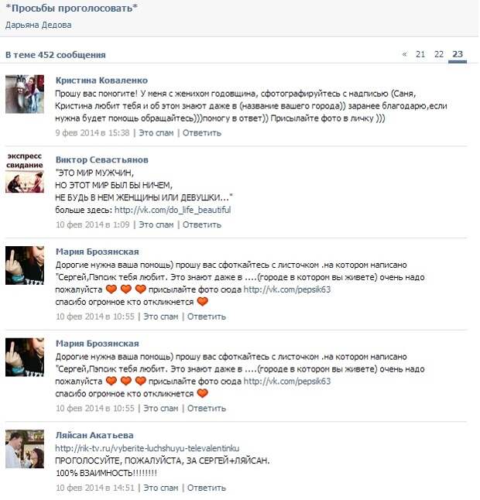Reply to Ляйсан Акатьева's message
Viewport: 480px width, 500px height.
207,488
